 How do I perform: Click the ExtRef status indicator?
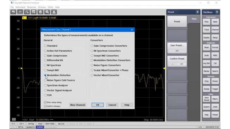point(40,127)
